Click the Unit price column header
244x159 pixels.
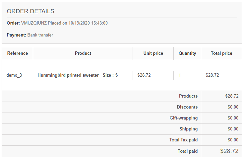pos(153,53)
